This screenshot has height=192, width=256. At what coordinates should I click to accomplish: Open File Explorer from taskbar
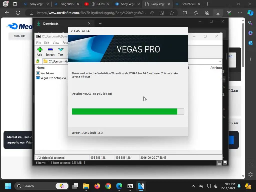point(86,186)
